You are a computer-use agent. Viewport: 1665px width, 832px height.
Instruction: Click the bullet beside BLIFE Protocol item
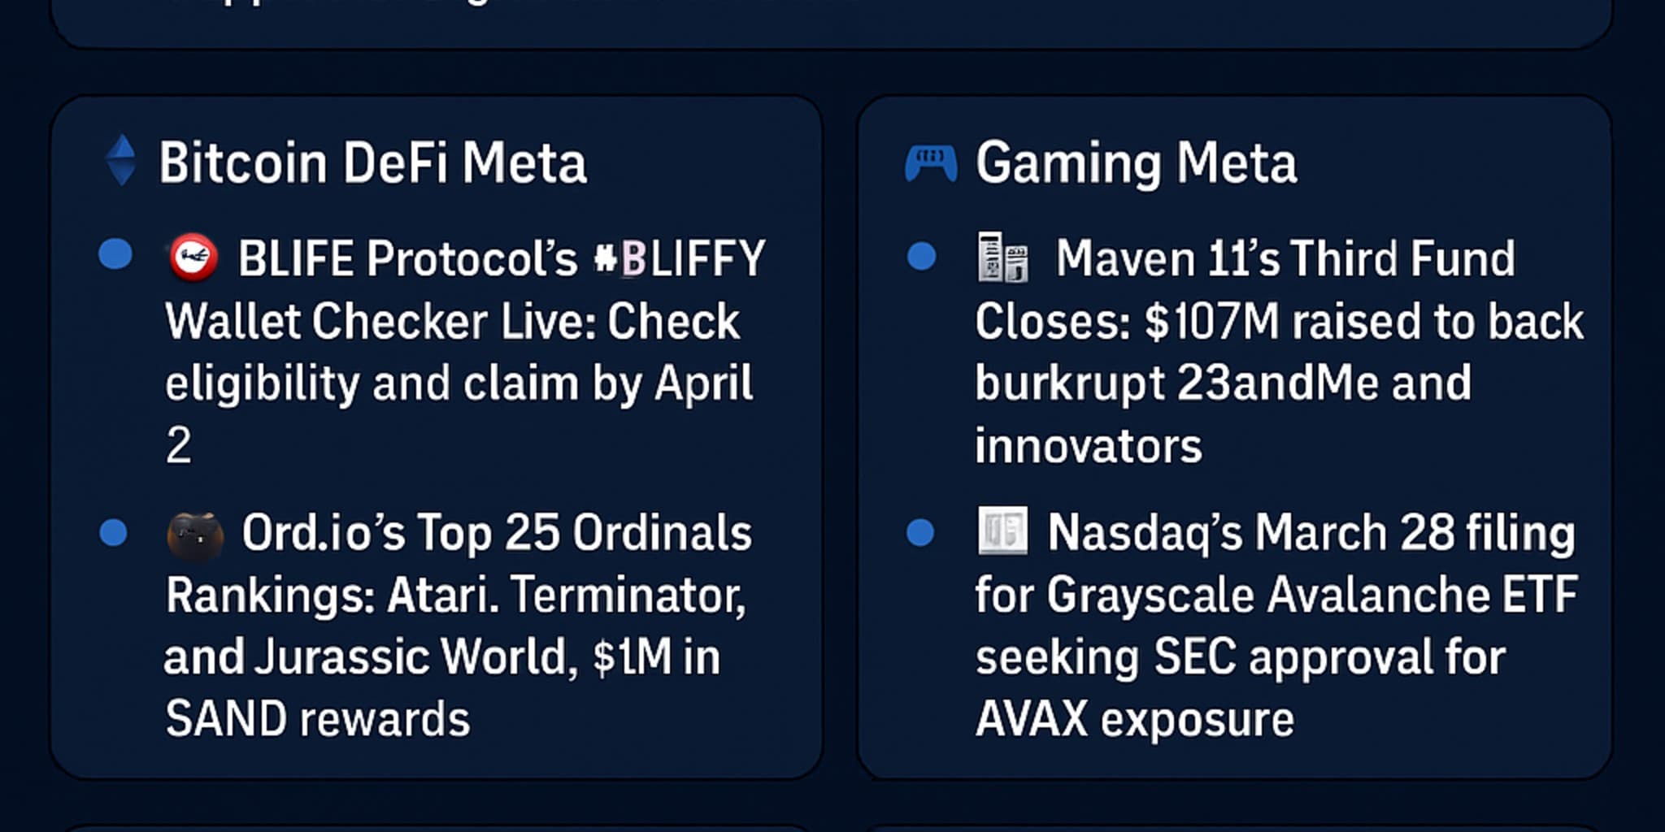pos(115,253)
